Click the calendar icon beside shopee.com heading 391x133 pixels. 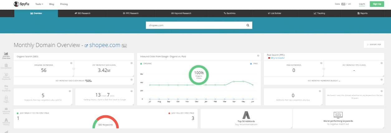click(124, 46)
